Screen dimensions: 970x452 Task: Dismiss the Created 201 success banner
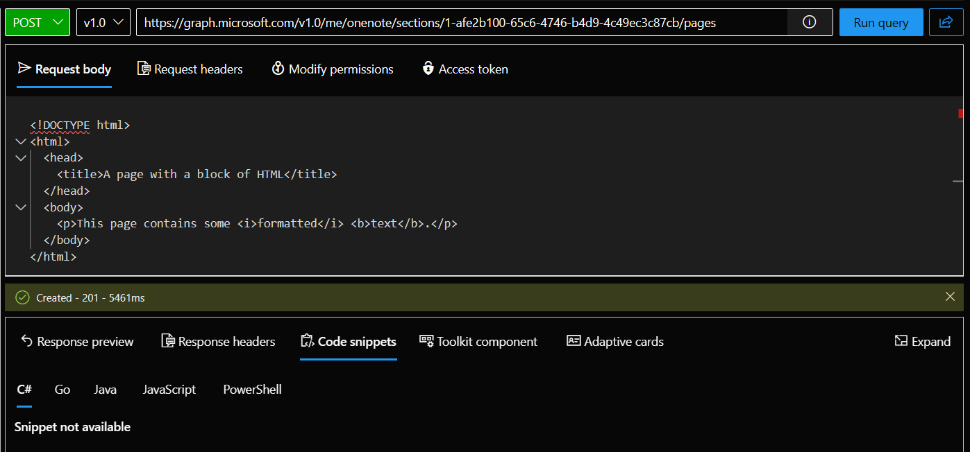click(950, 296)
